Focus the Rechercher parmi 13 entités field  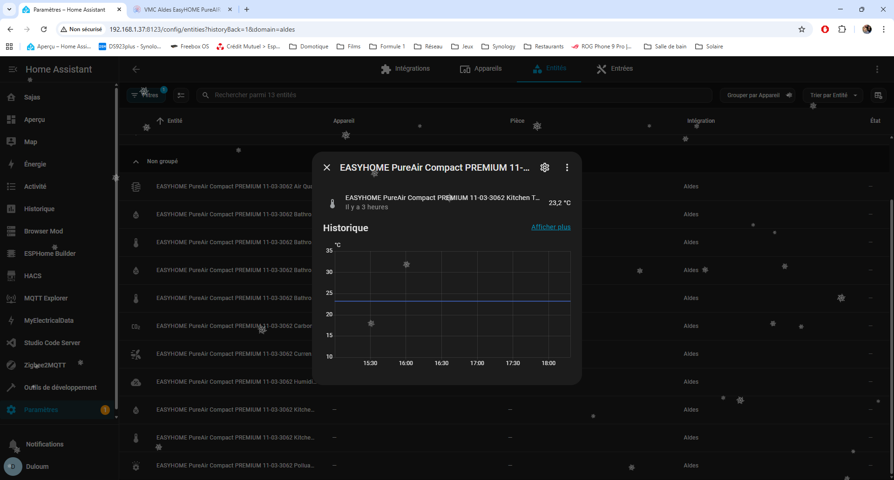[x=454, y=95]
